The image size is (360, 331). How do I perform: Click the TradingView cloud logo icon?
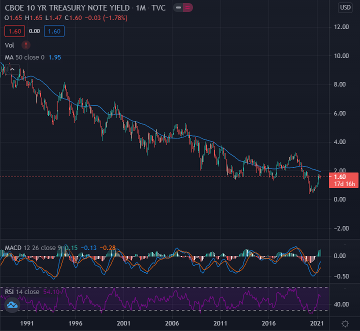(12, 305)
